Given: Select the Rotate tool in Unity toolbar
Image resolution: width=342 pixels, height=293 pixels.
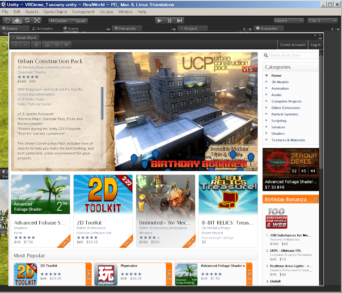Looking at the screenshot, I should tap(27, 21).
